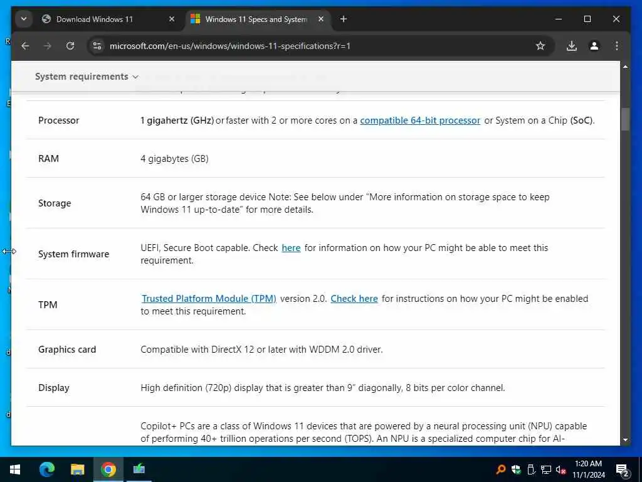This screenshot has width=642, height=482.
Task: Click the 'RAM' row label
Action: [48, 159]
